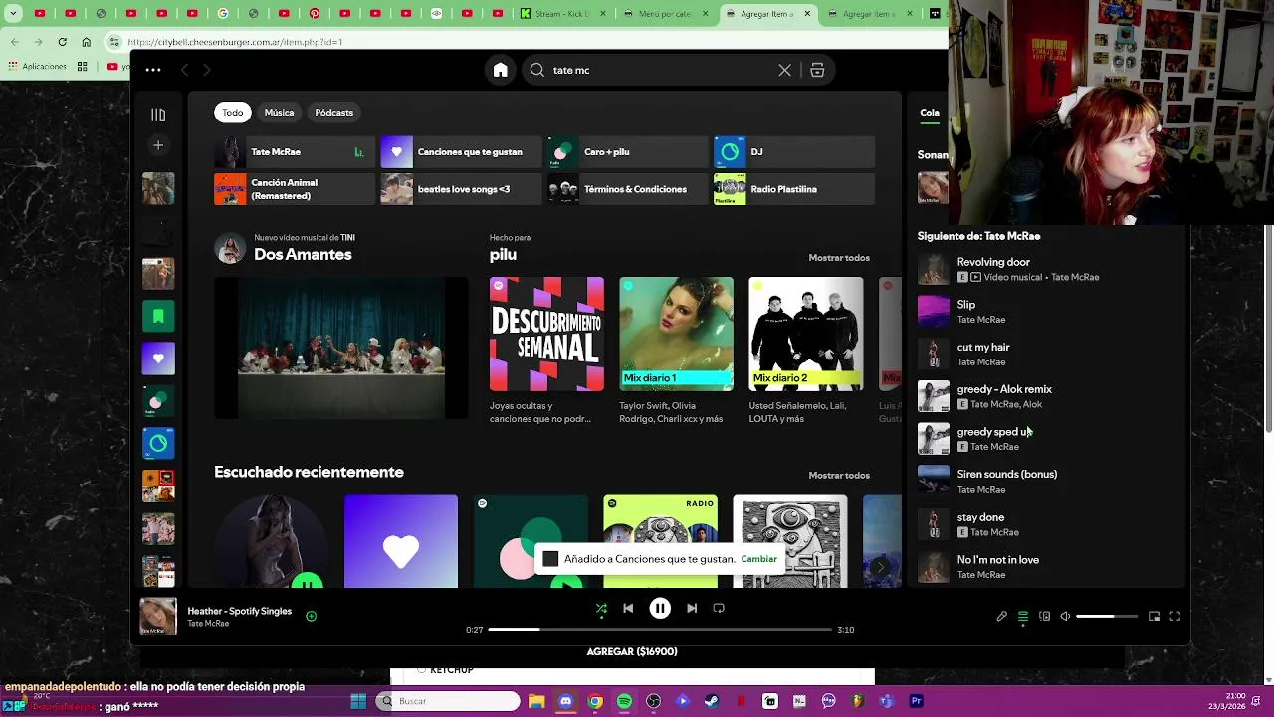1274x717 pixels.
Task: Go forward in Spotify navigation
Action: (207, 70)
